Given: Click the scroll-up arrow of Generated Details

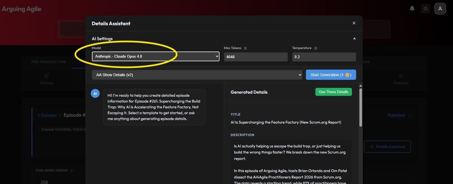Looking at the screenshot, I should tap(361, 86).
